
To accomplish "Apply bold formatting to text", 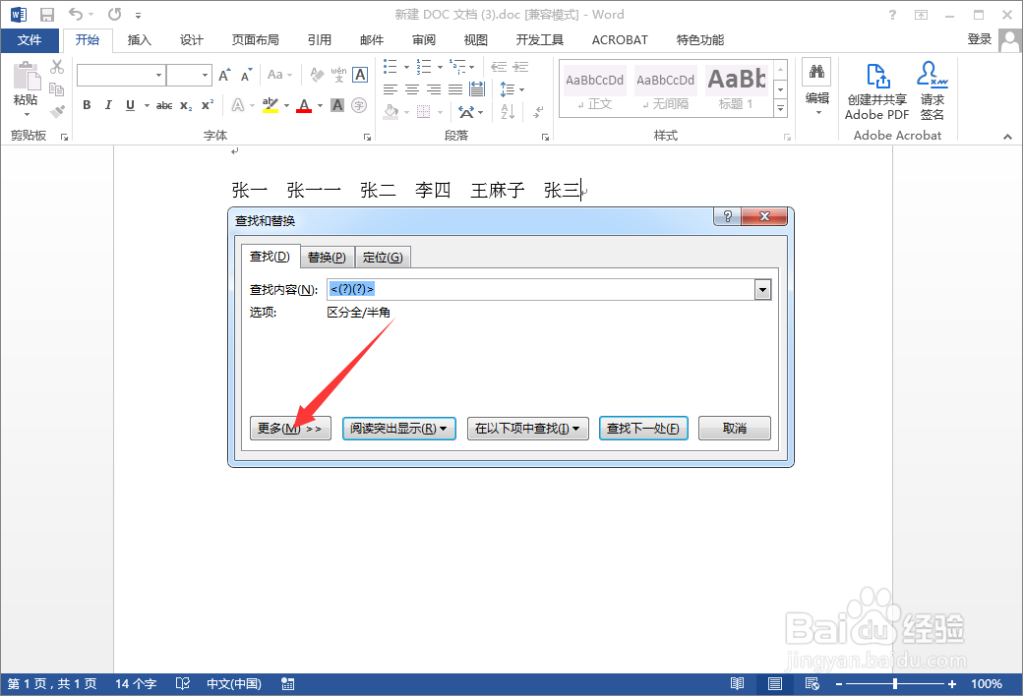I will [86, 104].
